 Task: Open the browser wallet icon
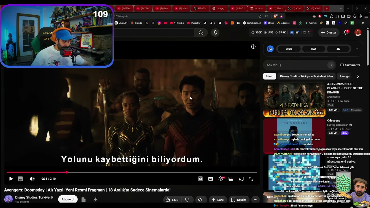click(x=349, y=16)
